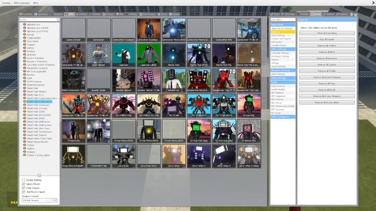Select the Speakerman NPC icon
The image size is (376, 211).
174,80
